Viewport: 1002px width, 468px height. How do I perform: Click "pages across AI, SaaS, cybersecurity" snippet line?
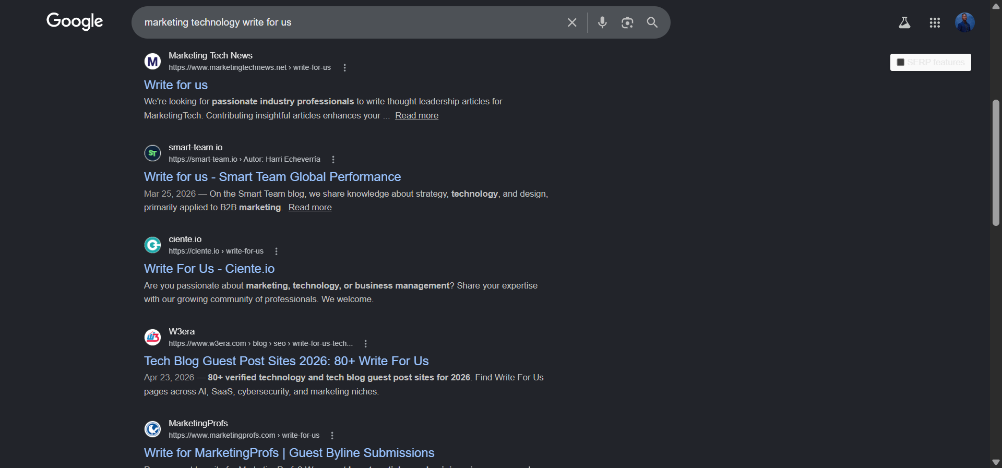[x=261, y=391]
